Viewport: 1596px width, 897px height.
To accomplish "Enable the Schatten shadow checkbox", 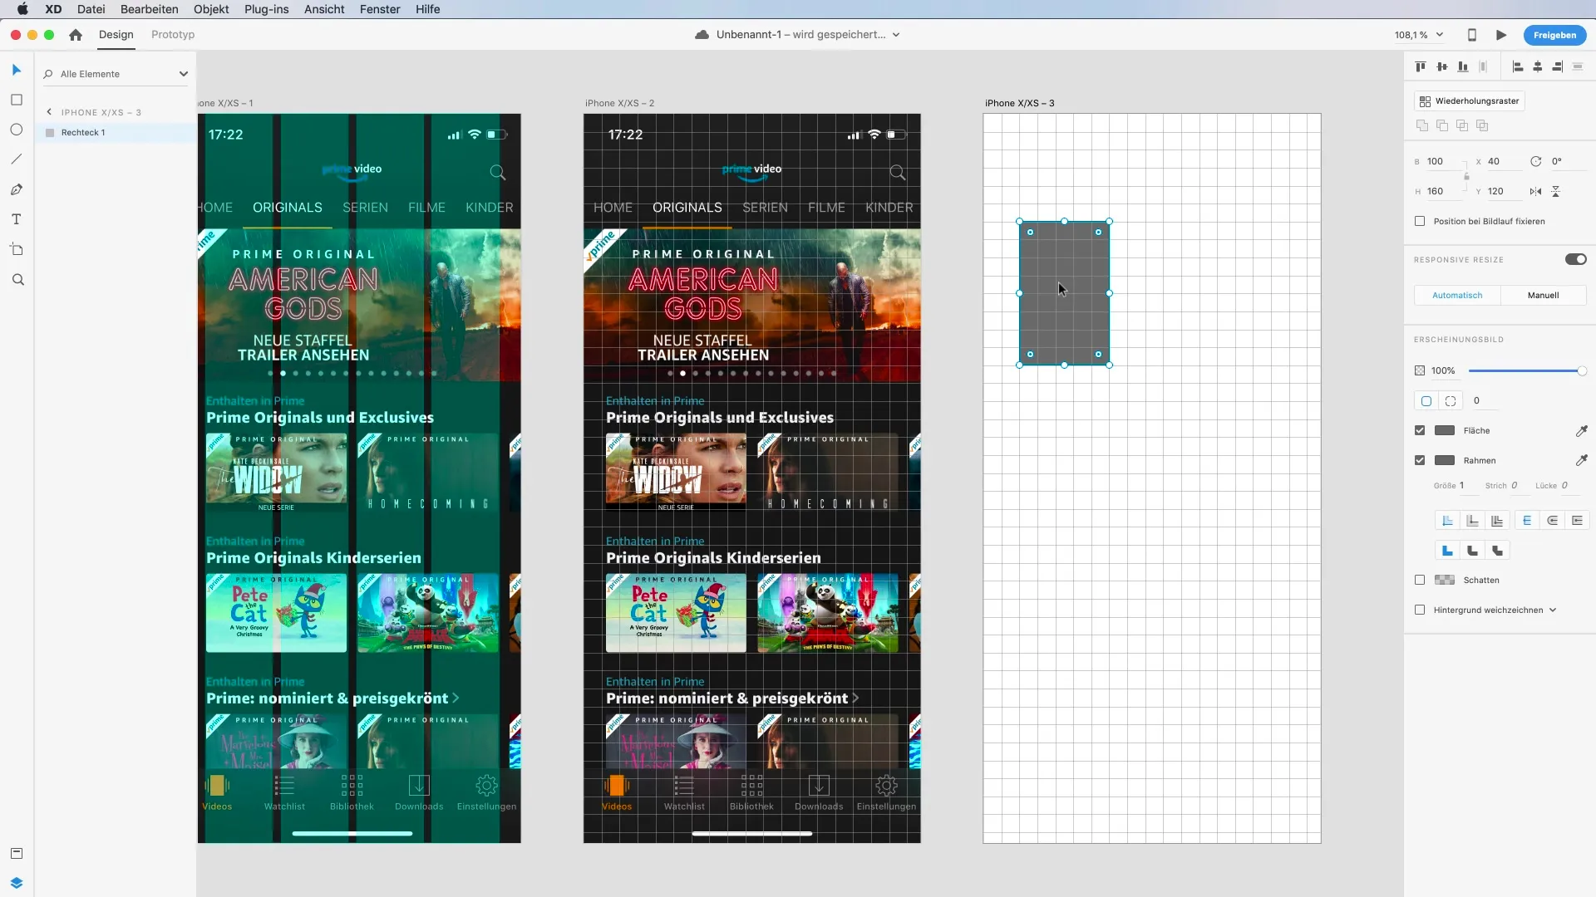I will tap(1420, 580).
